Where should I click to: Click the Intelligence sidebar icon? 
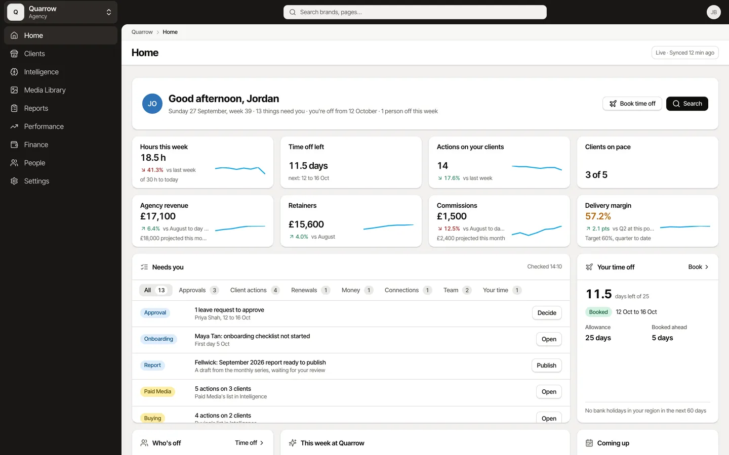tap(14, 72)
